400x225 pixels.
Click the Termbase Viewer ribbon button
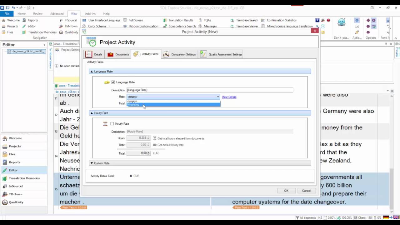coord(244,26)
